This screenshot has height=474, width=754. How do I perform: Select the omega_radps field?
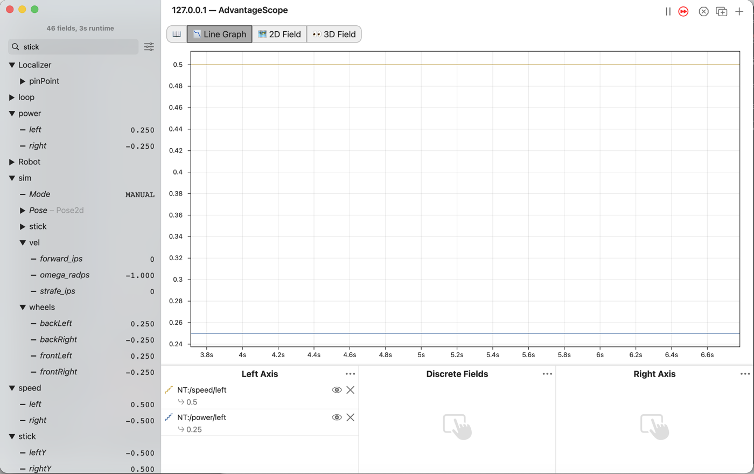click(65, 275)
